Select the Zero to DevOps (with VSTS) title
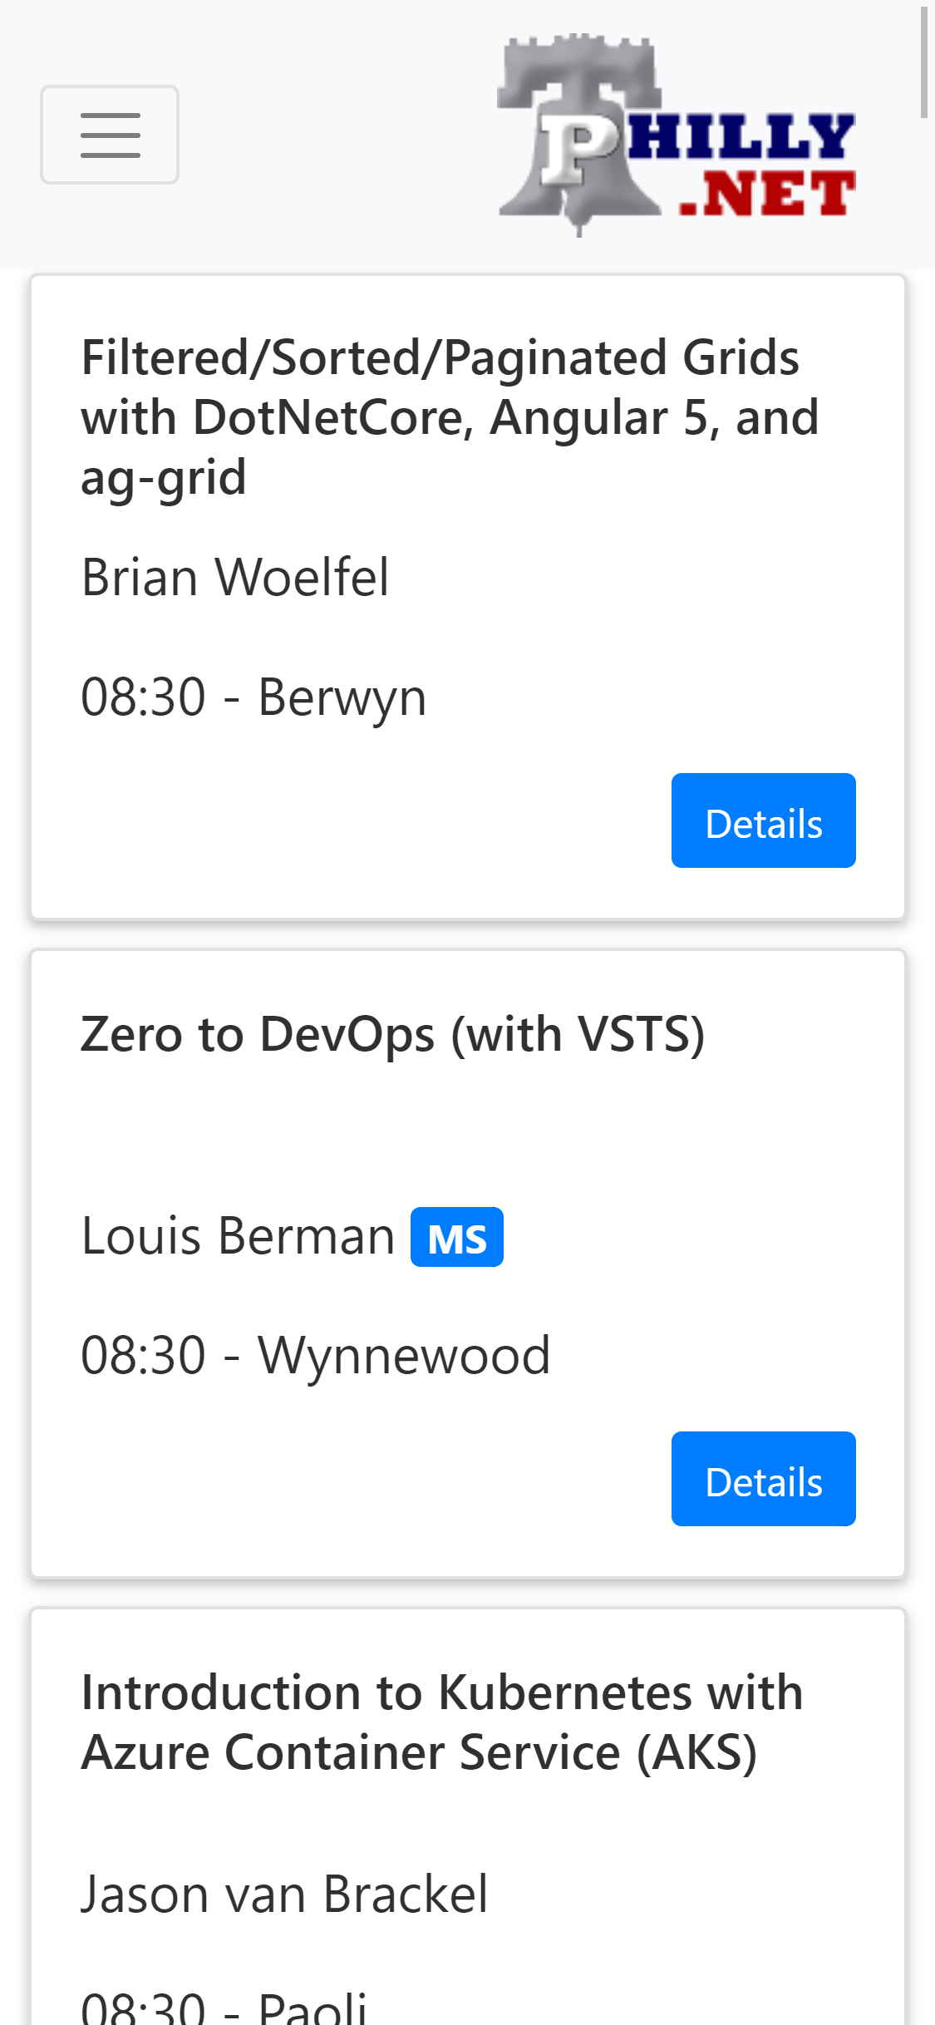The image size is (935, 2025). 392,1034
